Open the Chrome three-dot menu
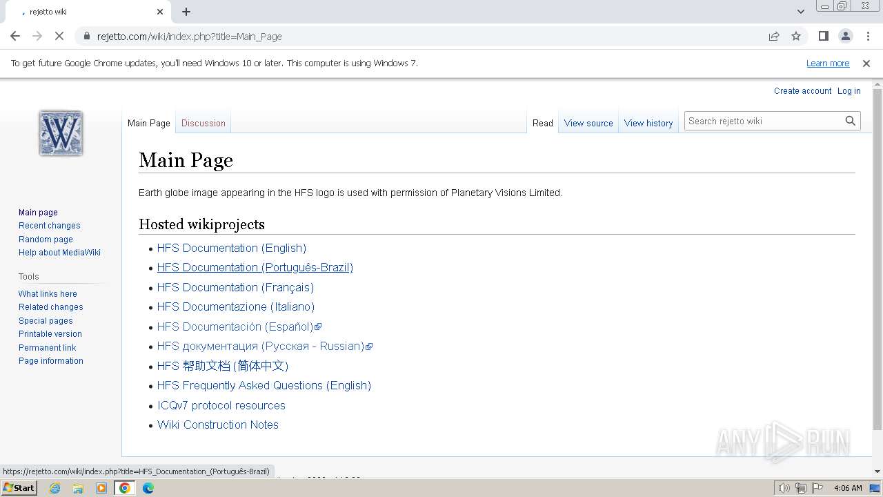 [867, 36]
